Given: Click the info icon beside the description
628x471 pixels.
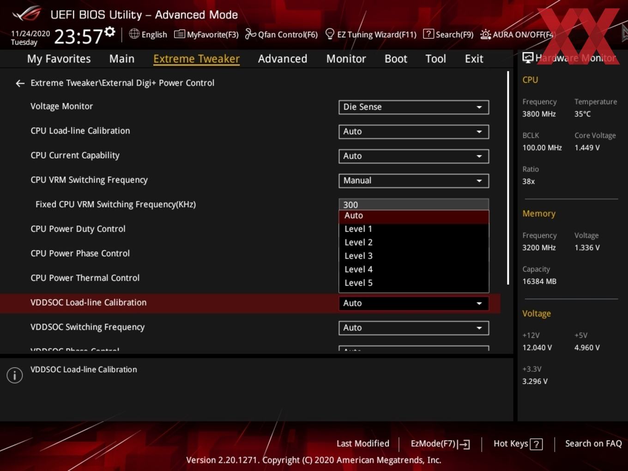Looking at the screenshot, I should 15,375.
